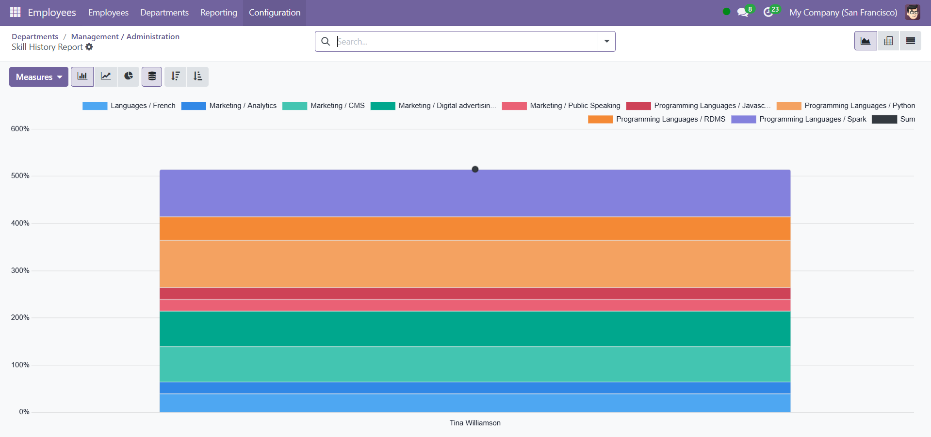The height and width of the screenshot is (437, 931).
Task: Toggle Programming Languages / Javascript legend entry
Action: 699,106
